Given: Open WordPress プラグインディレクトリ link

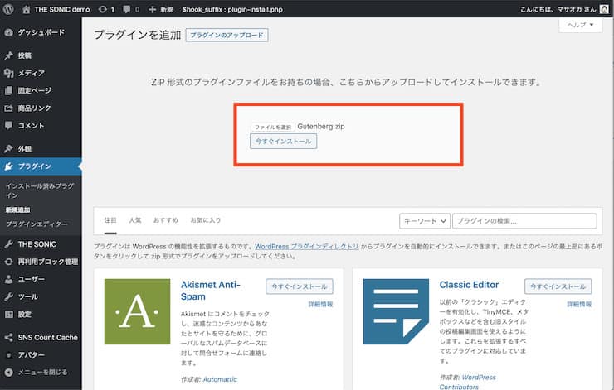Looking at the screenshot, I should (x=307, y=247).
